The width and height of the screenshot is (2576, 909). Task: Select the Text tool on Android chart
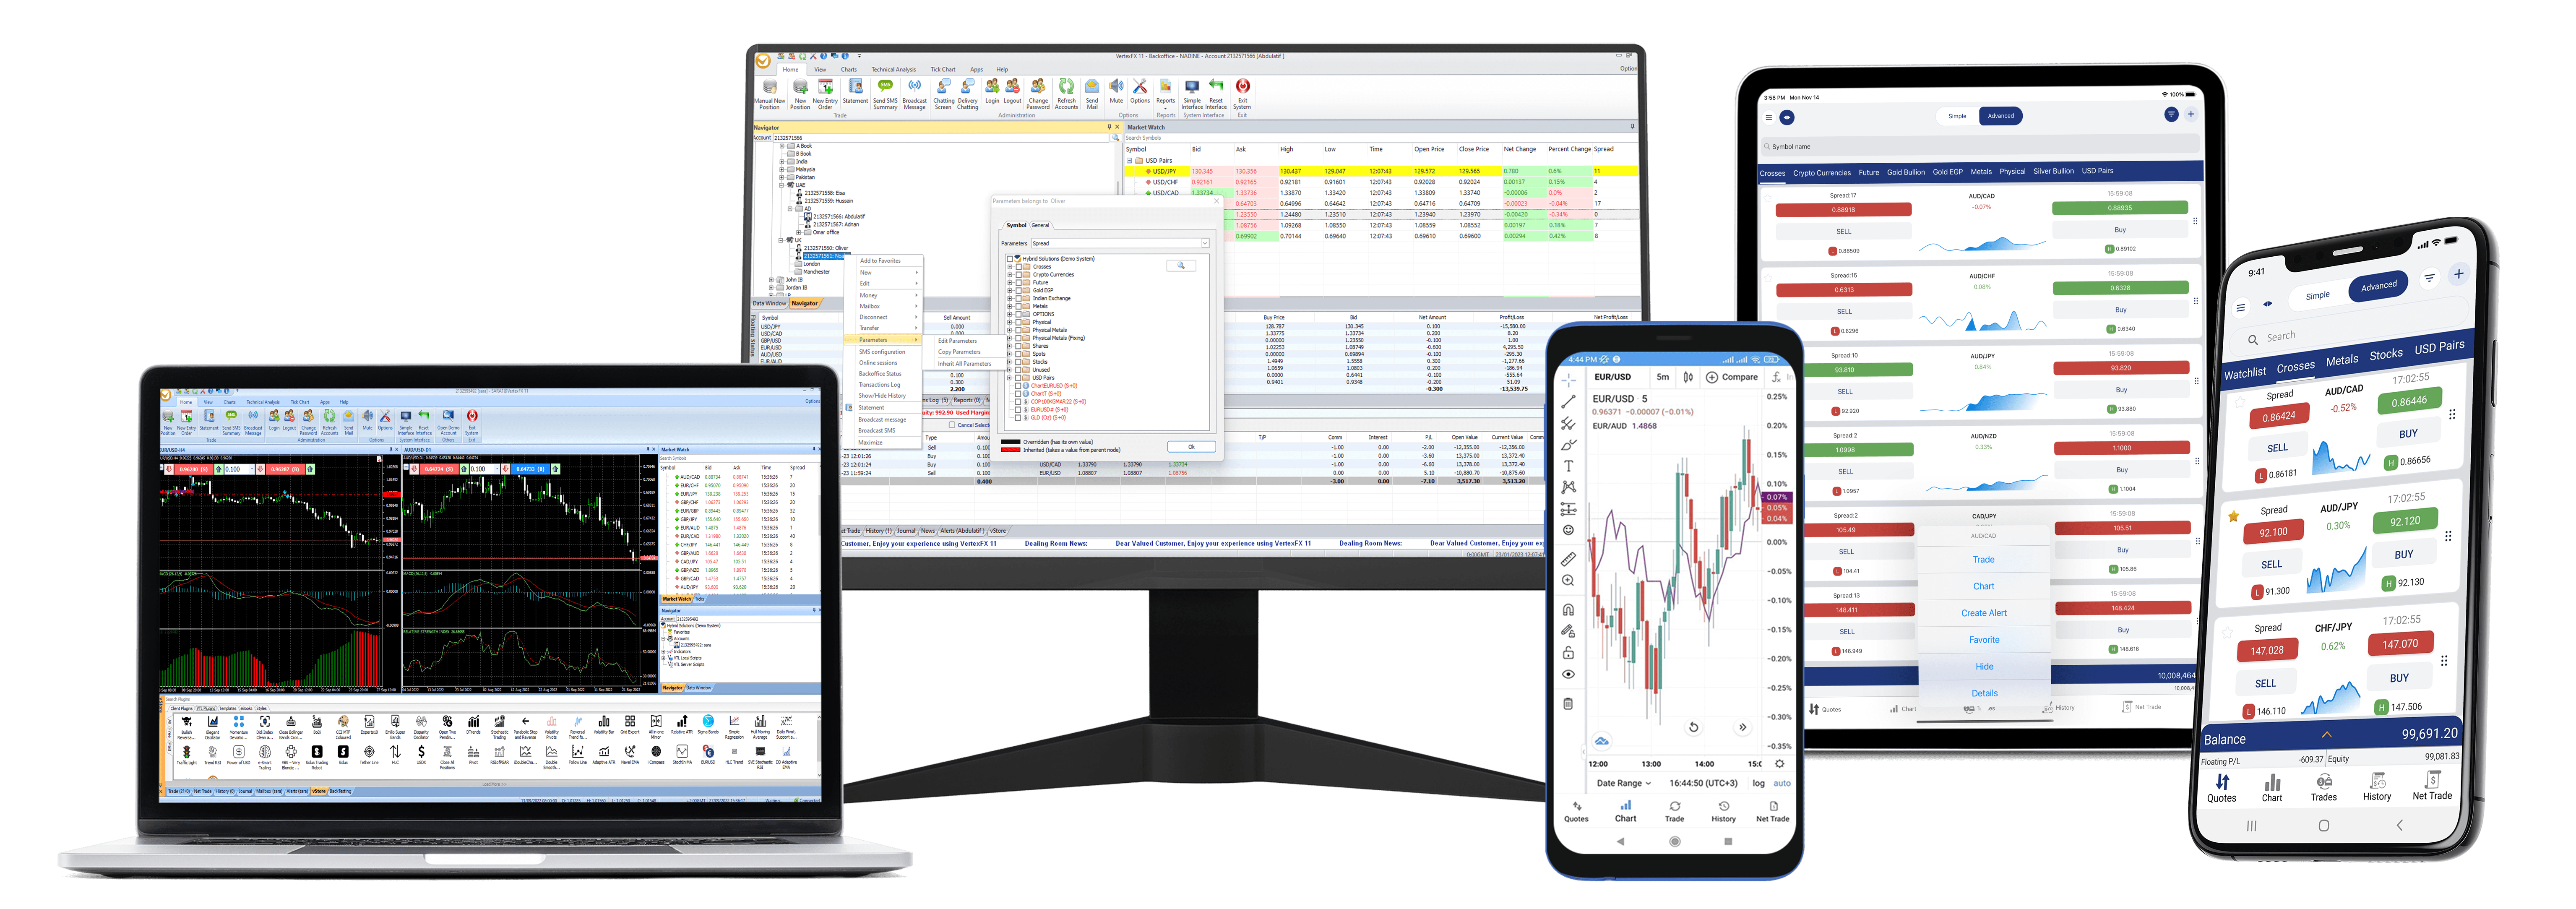(1568, 466)
